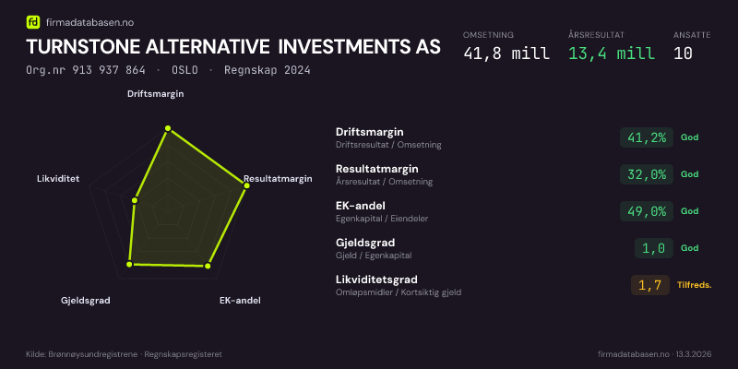Click the 41,2% Driftsmargin value badge

[x=646, y=137]
